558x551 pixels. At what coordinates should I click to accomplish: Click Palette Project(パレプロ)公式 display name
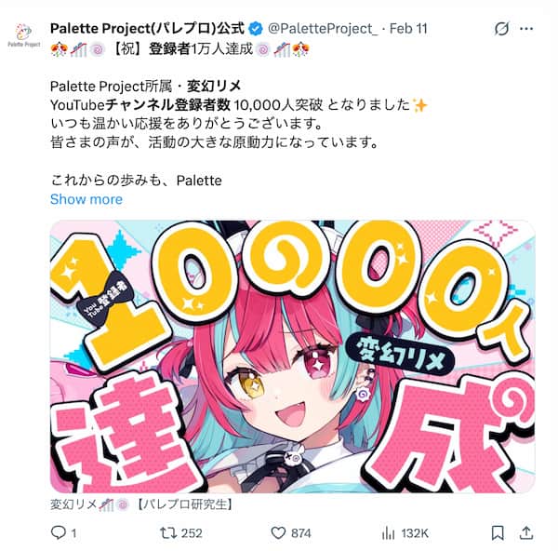tap(147, 29)
